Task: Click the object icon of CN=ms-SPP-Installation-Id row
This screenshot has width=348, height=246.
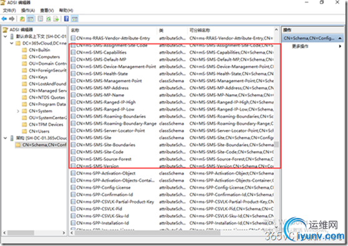Action: 73,223
